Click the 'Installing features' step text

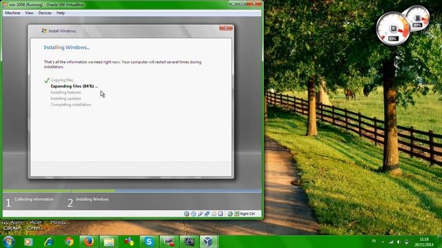click(x=66, y=92)
